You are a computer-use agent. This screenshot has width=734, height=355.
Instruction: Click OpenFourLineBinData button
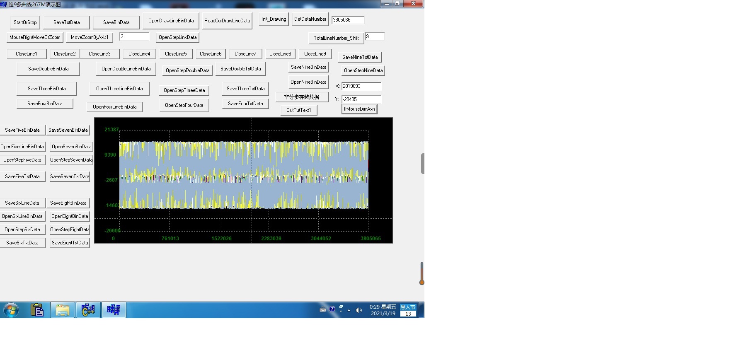(115, 107)
